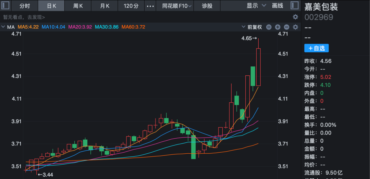Toggle the left sidebar panel icon
This screenshot has height=179, width=370.
(5, 5)
